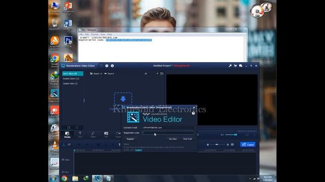This screenshot has height=182, width=325.
Task: Click the blue import arrow drop zone
Action: click(123, 99)
